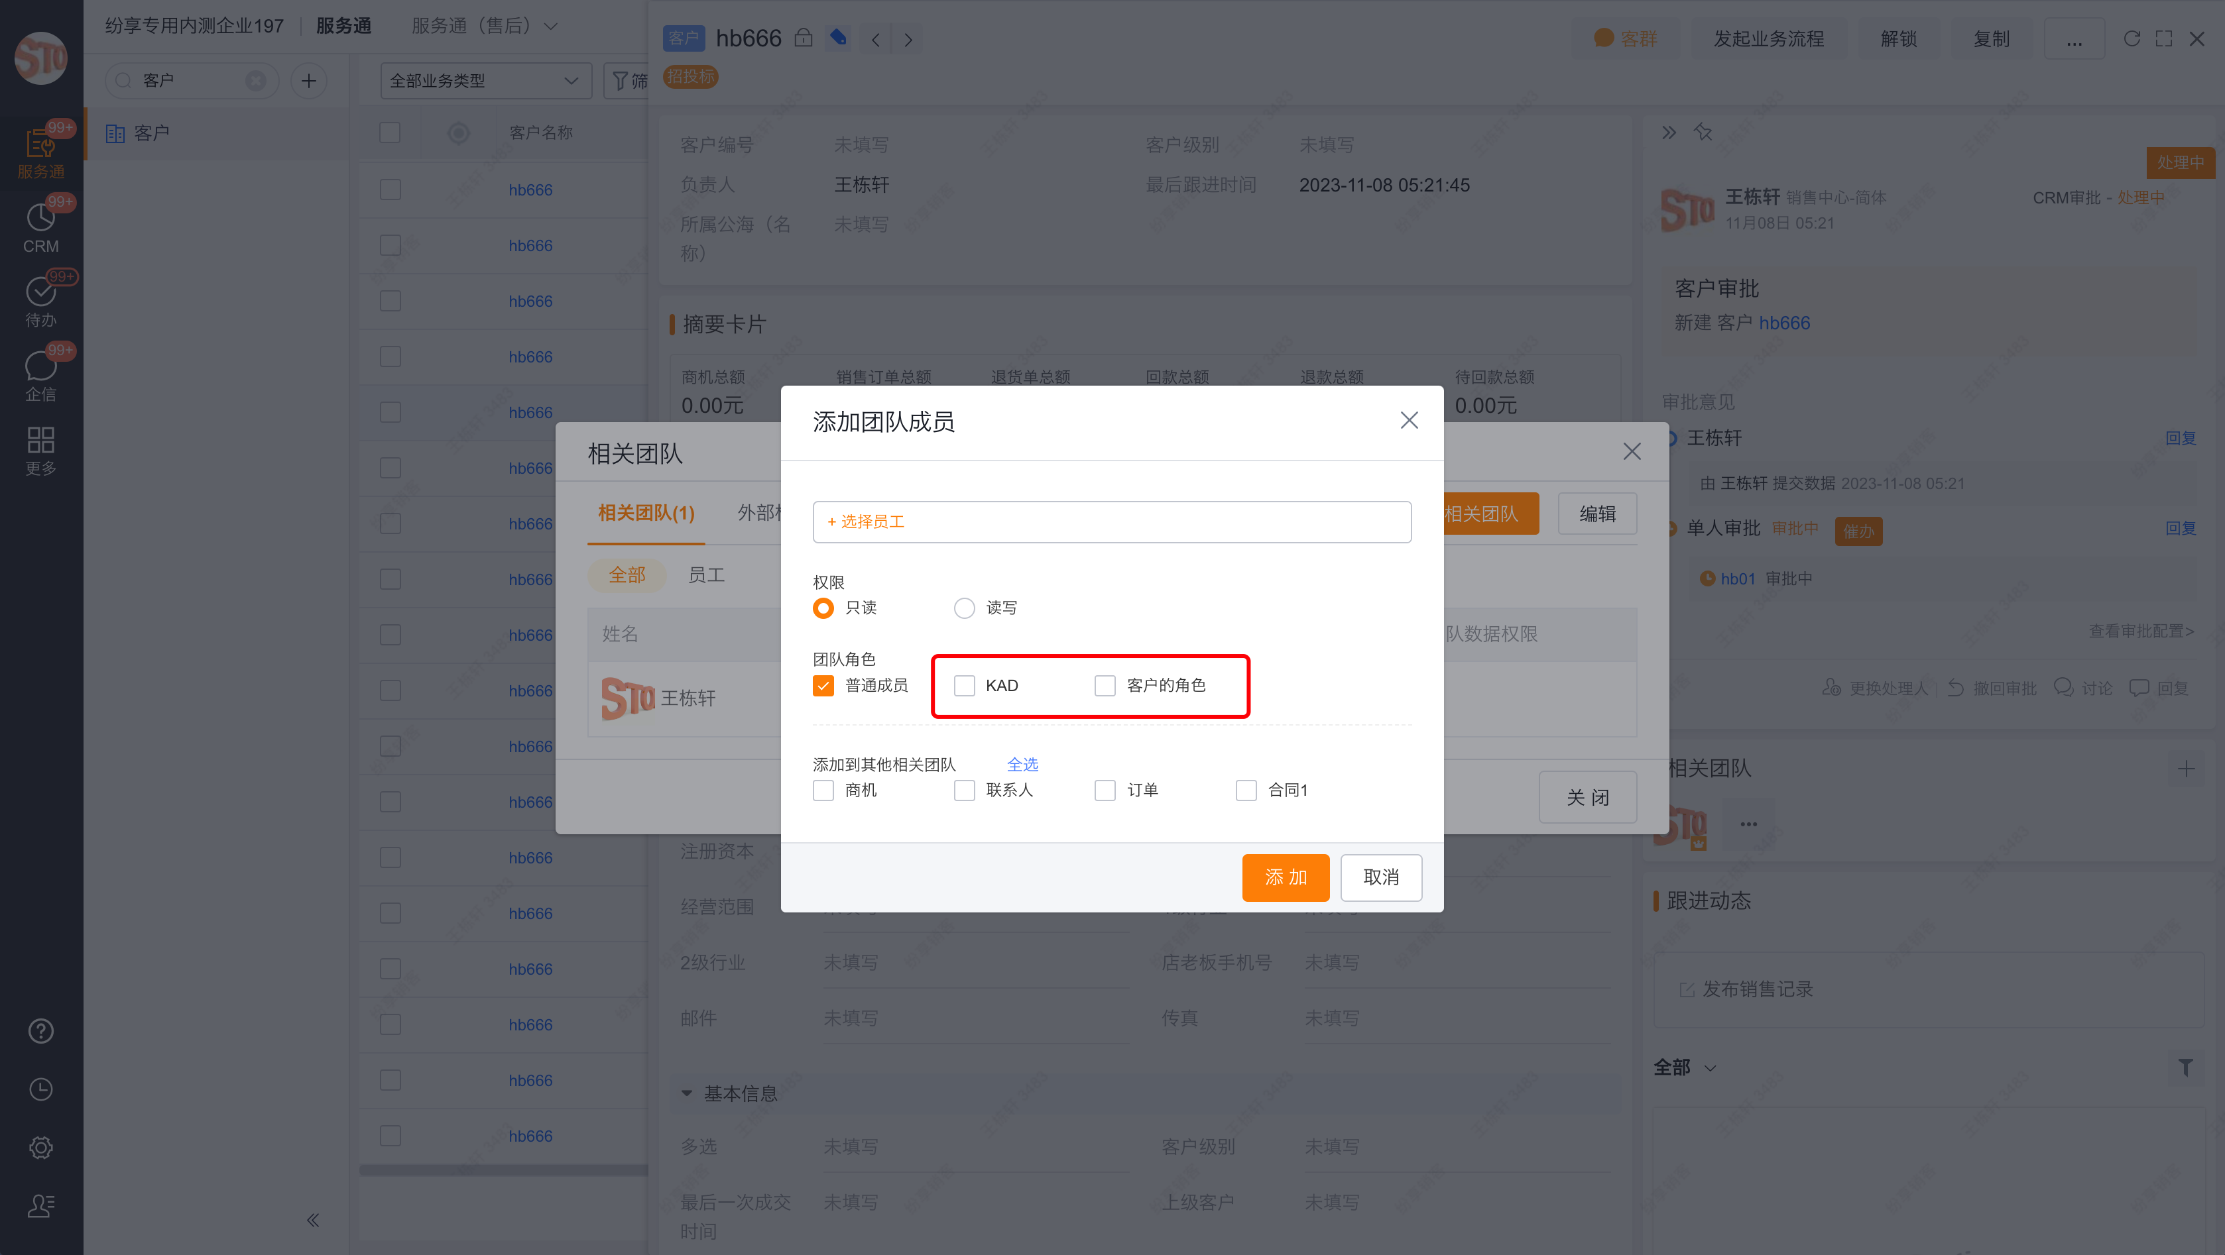
Task: Close the 添加团队成员 dialog
Action: [1409, 420]
